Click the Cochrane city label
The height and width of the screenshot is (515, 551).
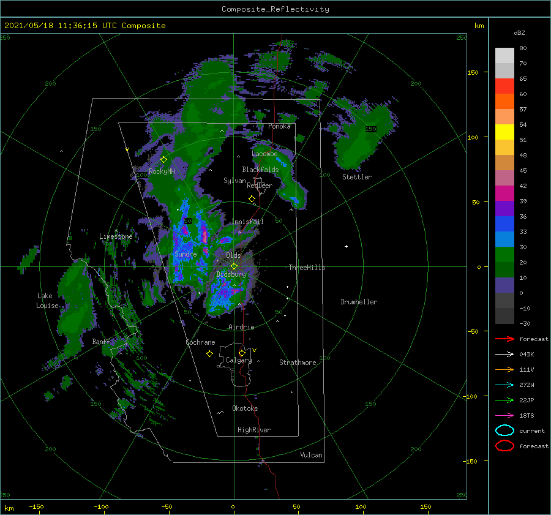pos(200,342)
